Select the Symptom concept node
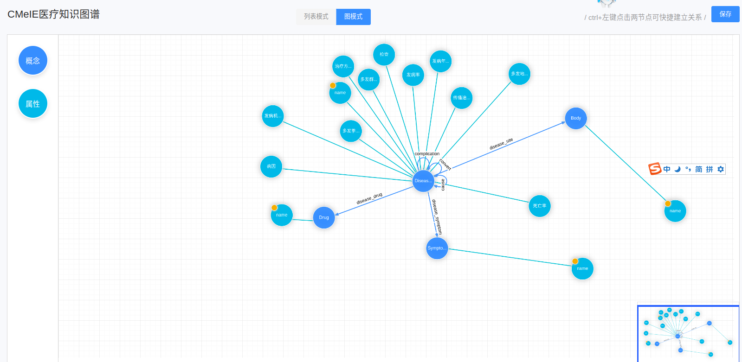The width and height of the screenshot is (742, 362). coord(437,248)
